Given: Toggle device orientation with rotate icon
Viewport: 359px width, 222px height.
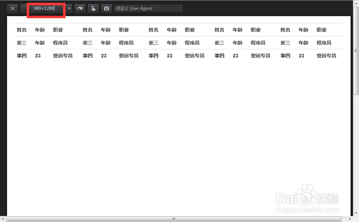Looking at the screenshot, I should pyautogui.click(x=80, y=8).
